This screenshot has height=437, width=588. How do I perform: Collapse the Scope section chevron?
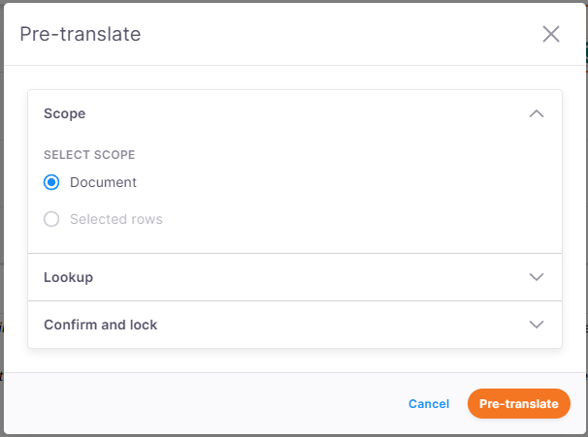(x=537, y=113)
